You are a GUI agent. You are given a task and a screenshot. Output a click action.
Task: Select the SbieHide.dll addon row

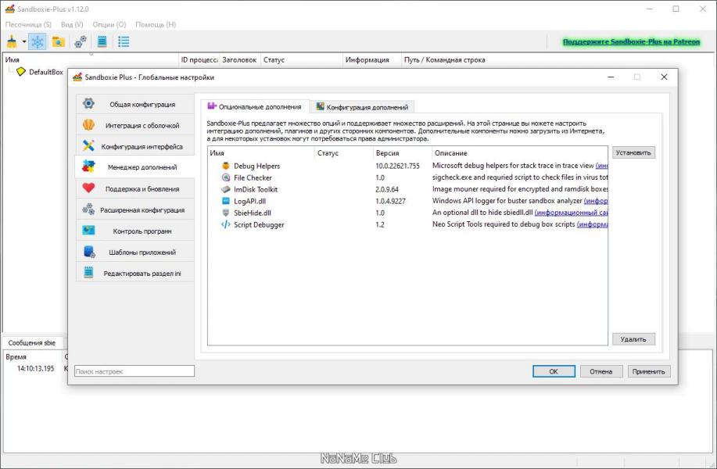coord(407,213)
